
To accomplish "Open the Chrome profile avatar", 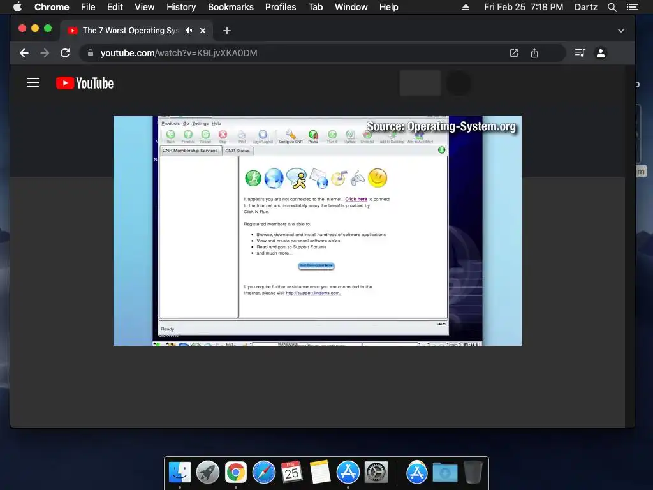I will pos(601,53).
